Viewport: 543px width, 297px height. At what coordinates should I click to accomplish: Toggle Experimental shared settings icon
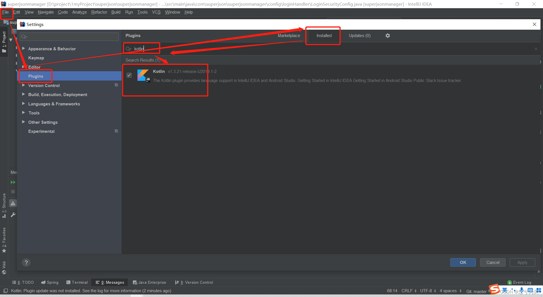[x=116, y=131]
